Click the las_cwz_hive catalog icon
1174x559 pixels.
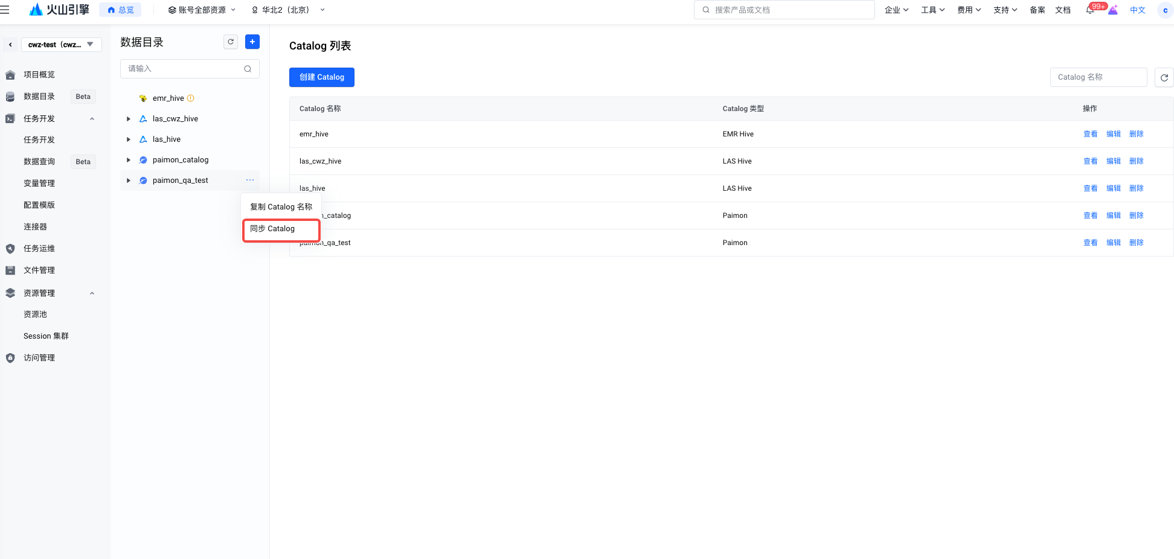click(143, 119)
